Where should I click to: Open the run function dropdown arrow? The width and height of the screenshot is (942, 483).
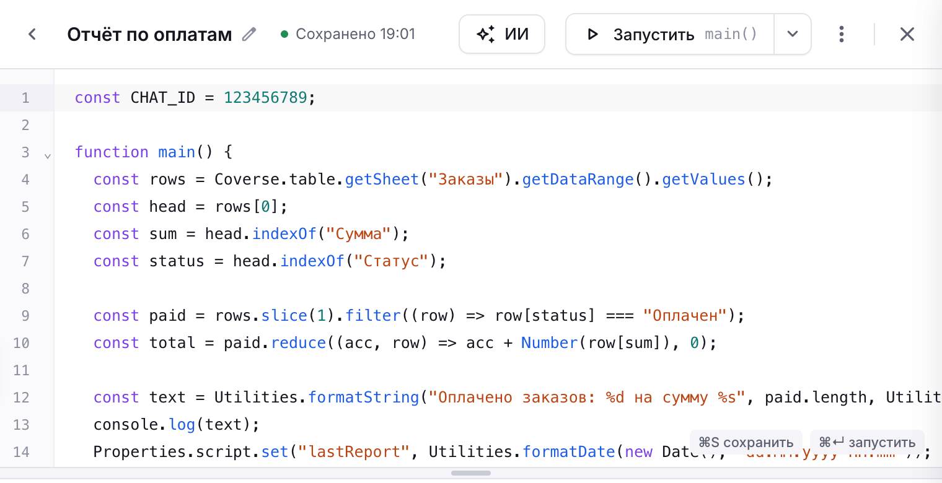tap(793, 34)
